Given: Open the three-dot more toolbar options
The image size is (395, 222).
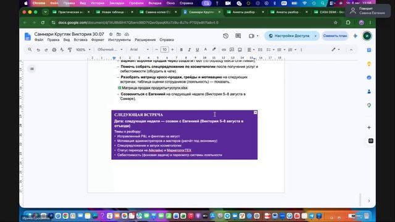Looking at the screenshot, I should [301, 50].
